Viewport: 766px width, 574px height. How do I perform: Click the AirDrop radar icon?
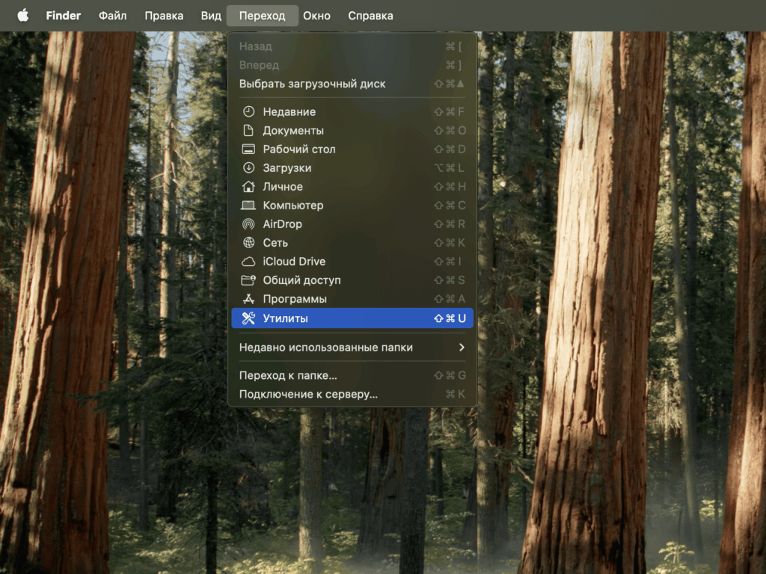(248, 224)
